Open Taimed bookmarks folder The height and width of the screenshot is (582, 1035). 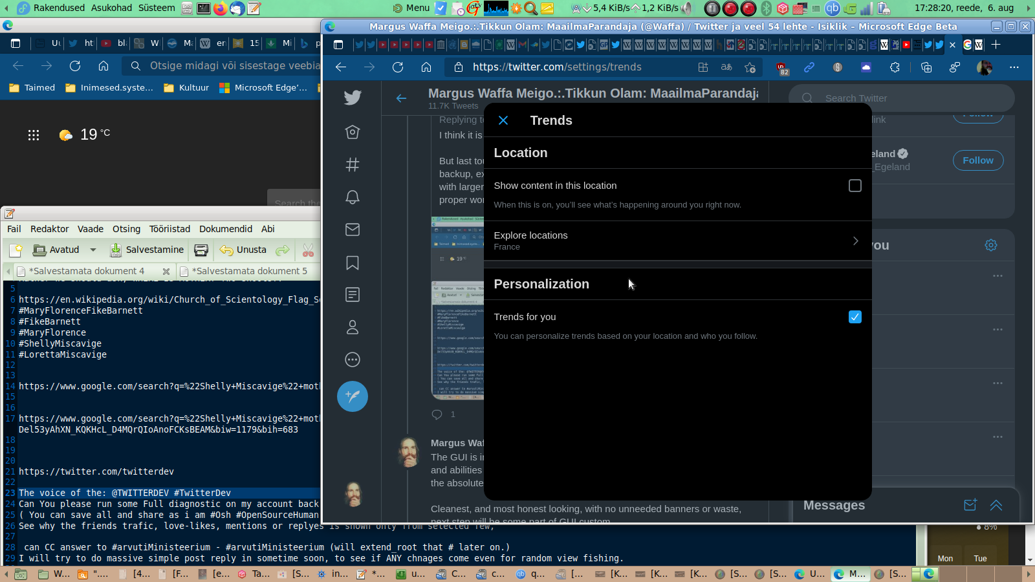[32, 88]
